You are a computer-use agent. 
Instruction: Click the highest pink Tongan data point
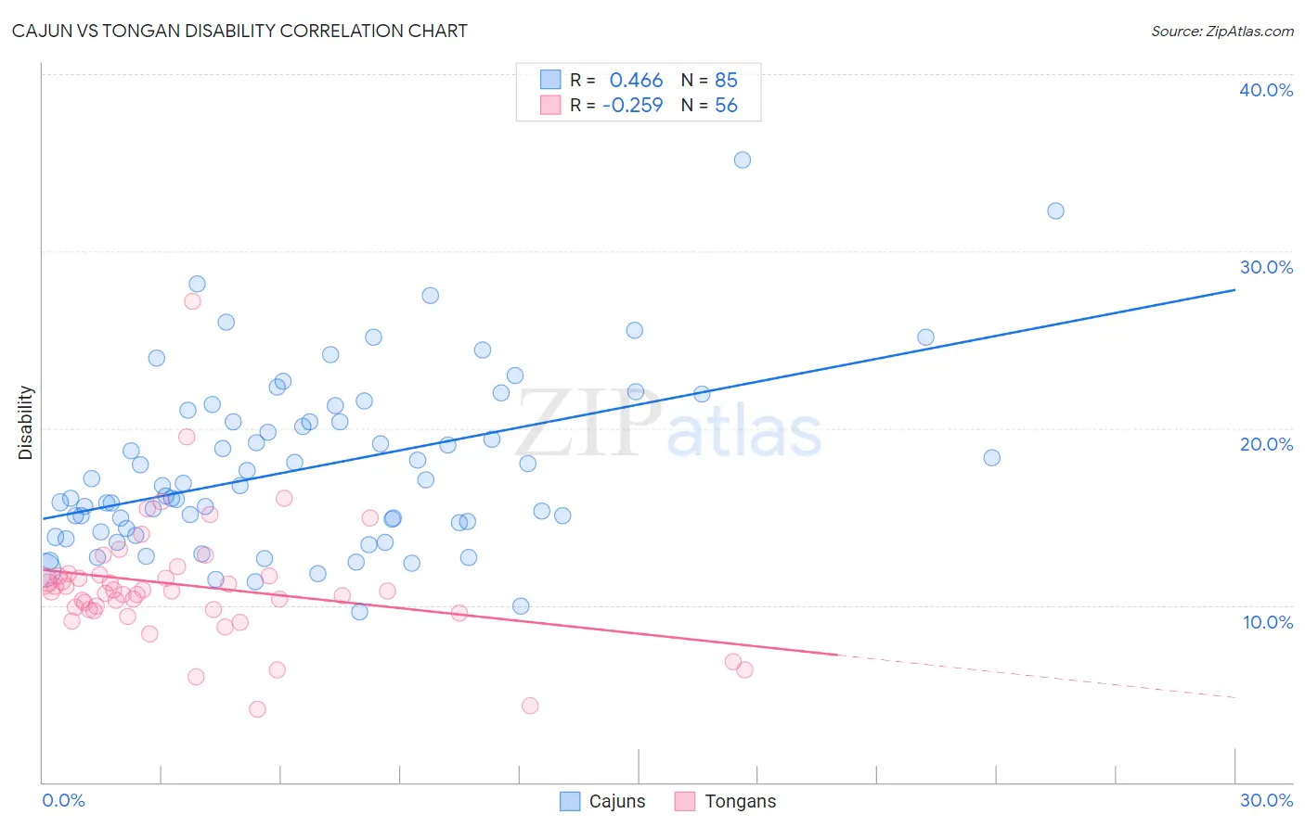point(192,301)
